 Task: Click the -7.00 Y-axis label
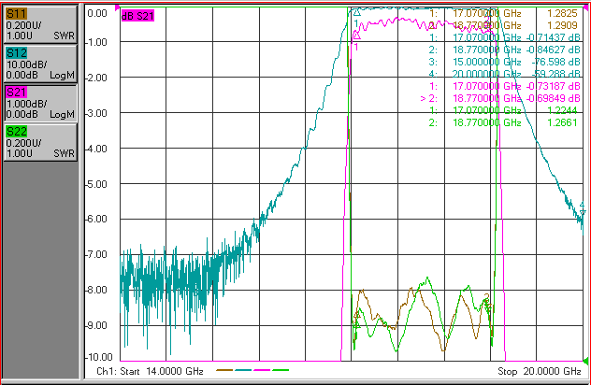point(96,255)
